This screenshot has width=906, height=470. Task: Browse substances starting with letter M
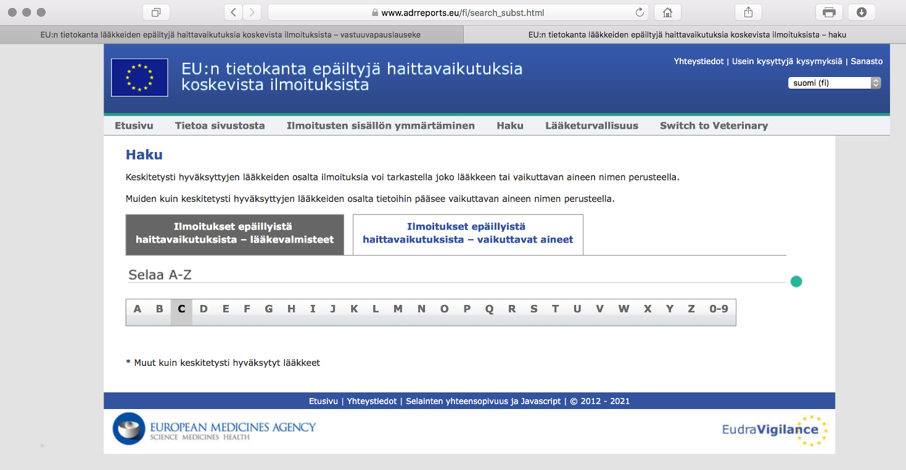(398, 309)
